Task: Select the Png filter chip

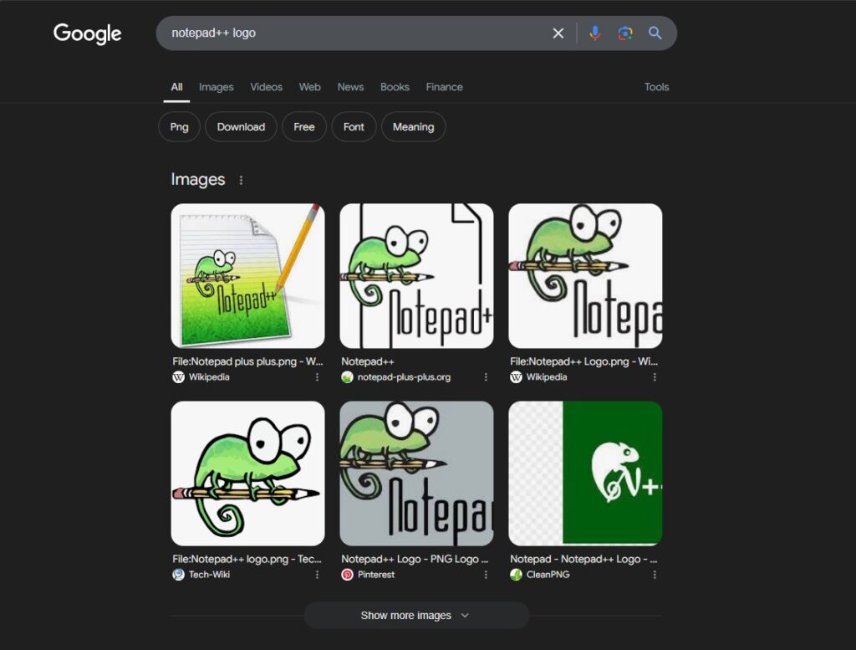Action: click(x=179, y=127)
